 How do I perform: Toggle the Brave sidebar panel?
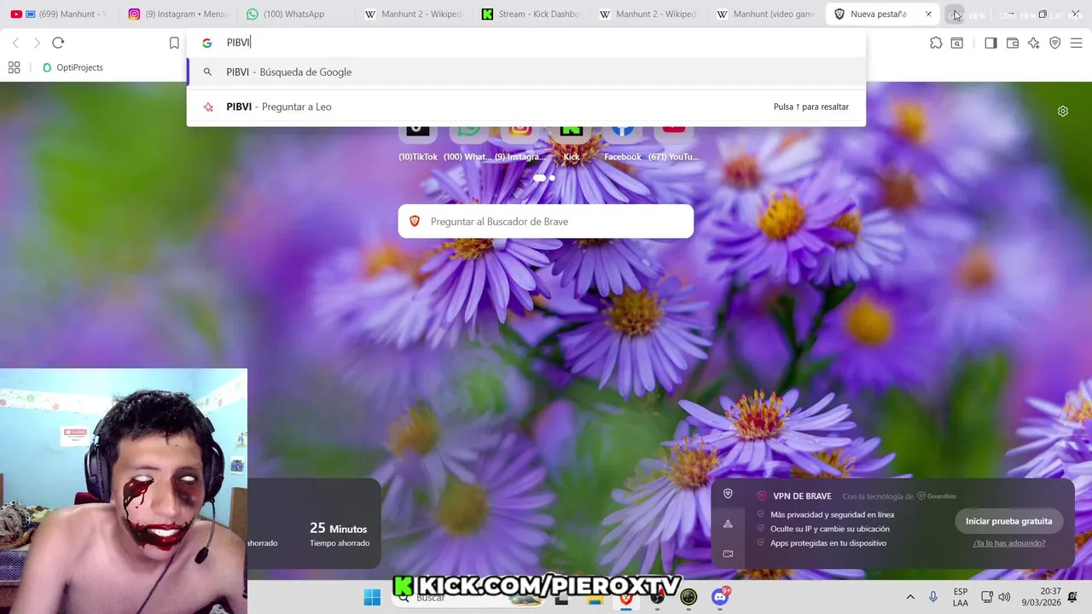coord(990,43)
